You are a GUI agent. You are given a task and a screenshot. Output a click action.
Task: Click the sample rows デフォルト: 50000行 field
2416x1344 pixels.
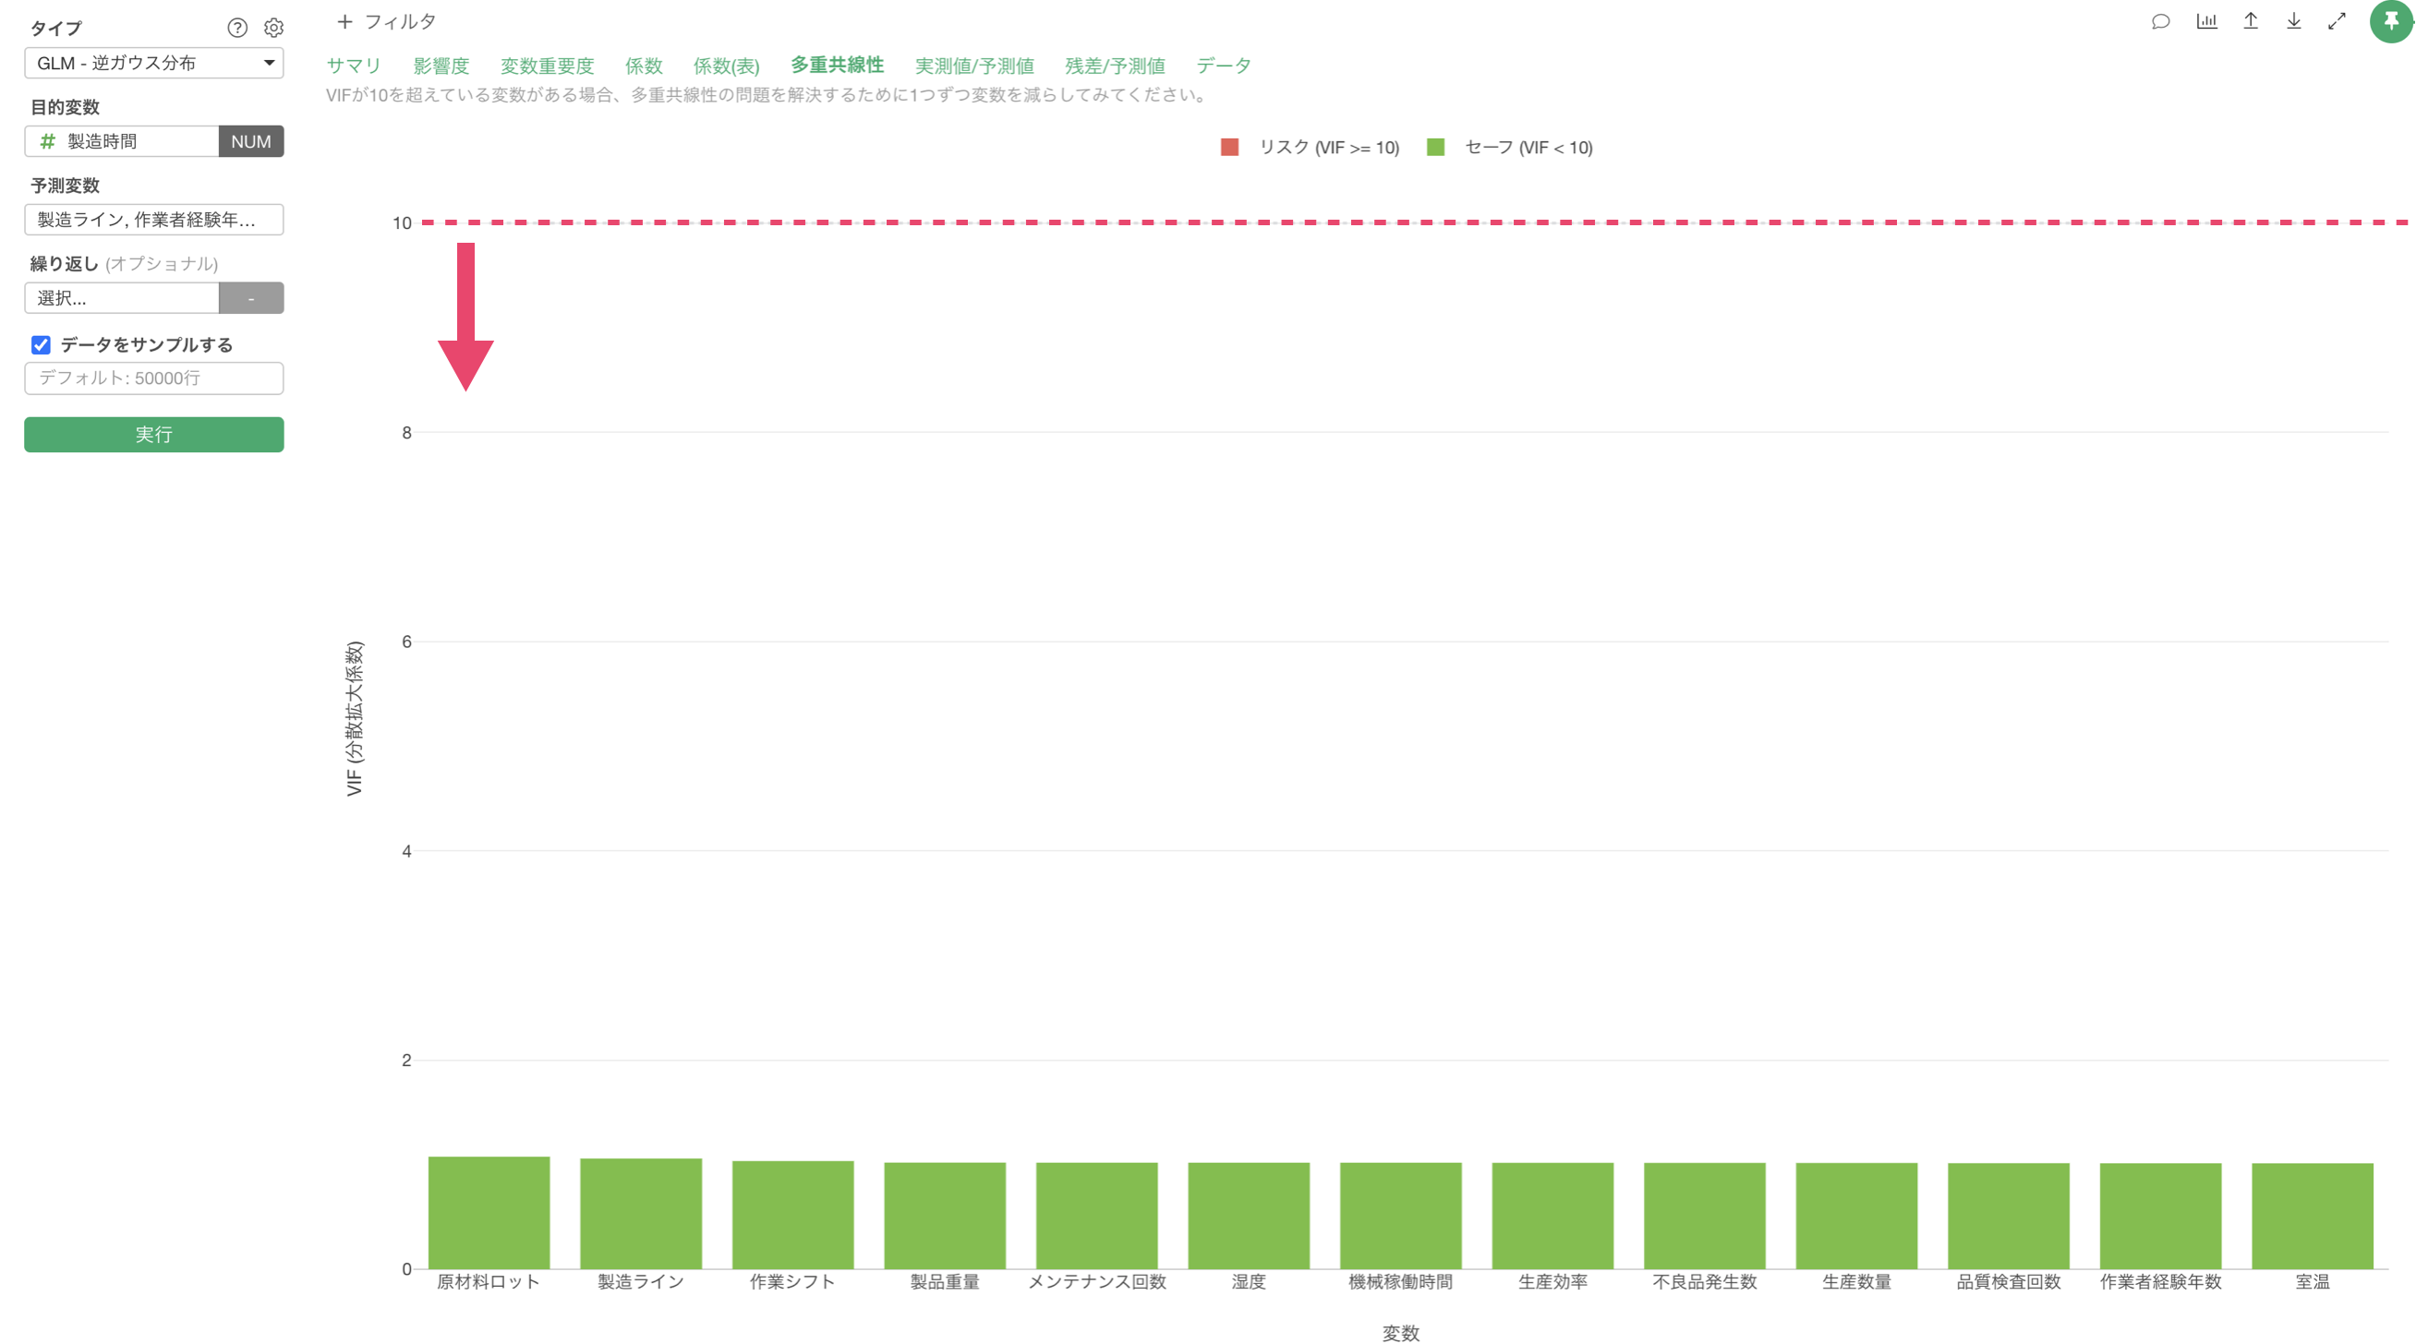point(154,378)
